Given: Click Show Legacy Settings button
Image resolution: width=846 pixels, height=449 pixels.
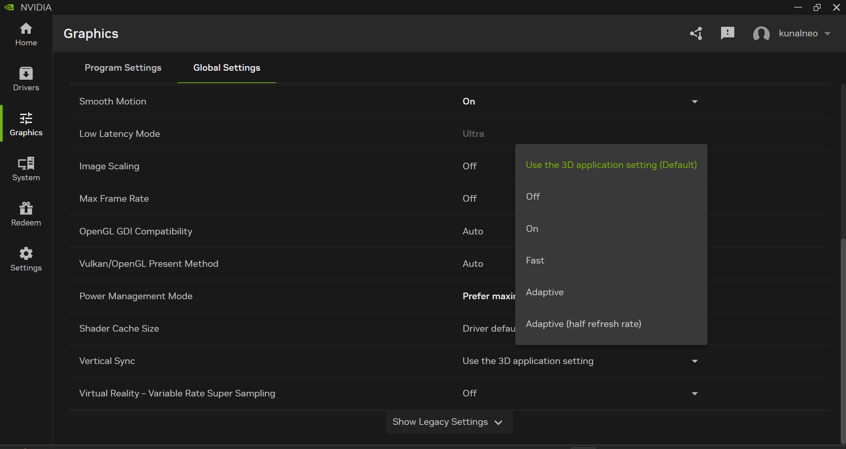Looking at the screenshot, I should click(449, 422).
